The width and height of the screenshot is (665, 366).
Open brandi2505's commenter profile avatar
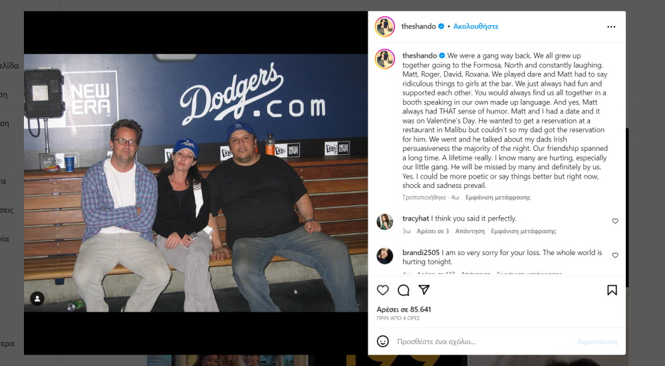coord(384,256)
